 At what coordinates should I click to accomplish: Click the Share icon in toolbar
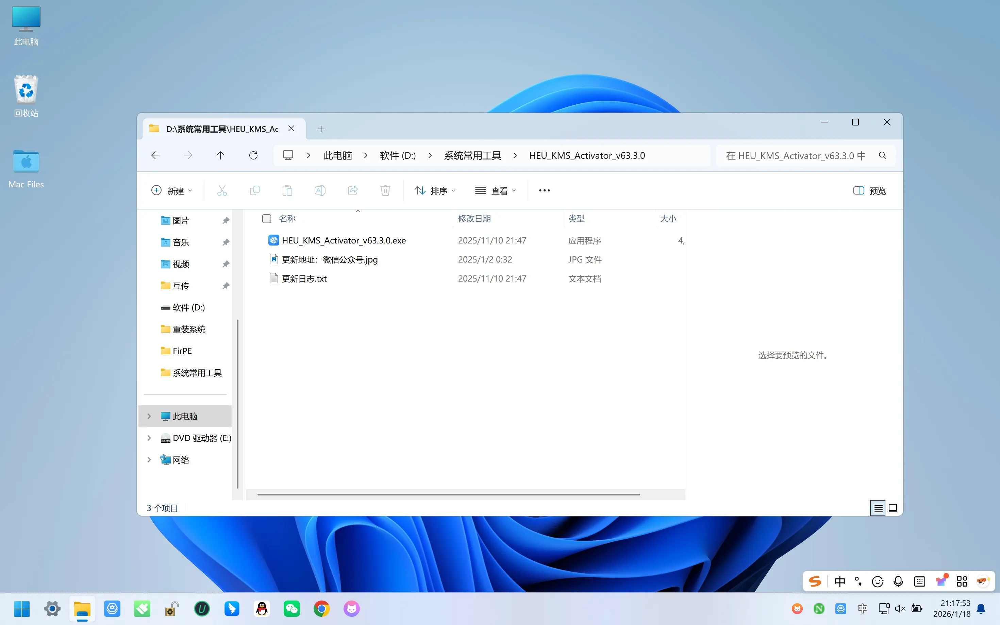coord(353,190)
